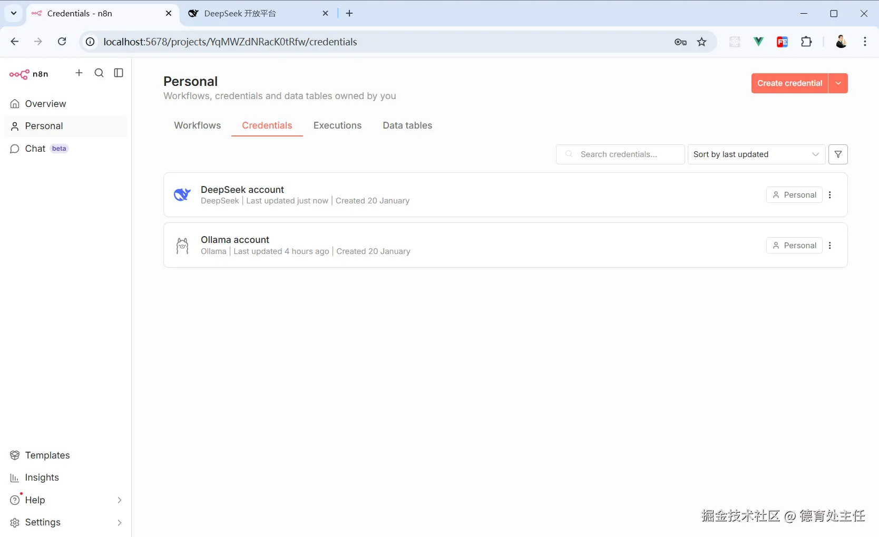Viewport: 879px width, 537px height.
Task: Switch to the Workflows tab
Action: pos(198,125)
